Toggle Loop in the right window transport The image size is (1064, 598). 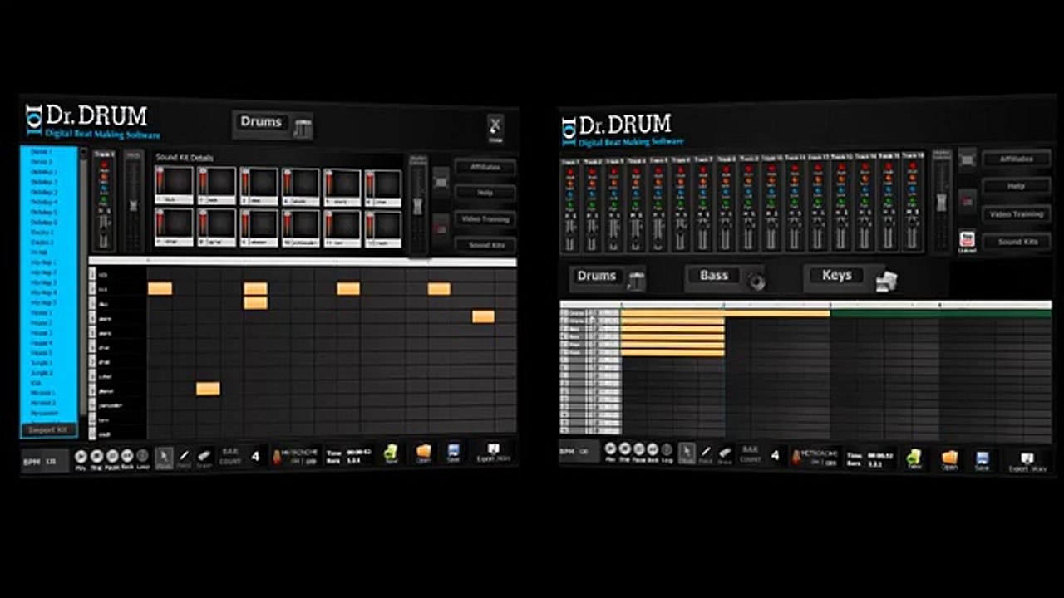coord(667,450)
